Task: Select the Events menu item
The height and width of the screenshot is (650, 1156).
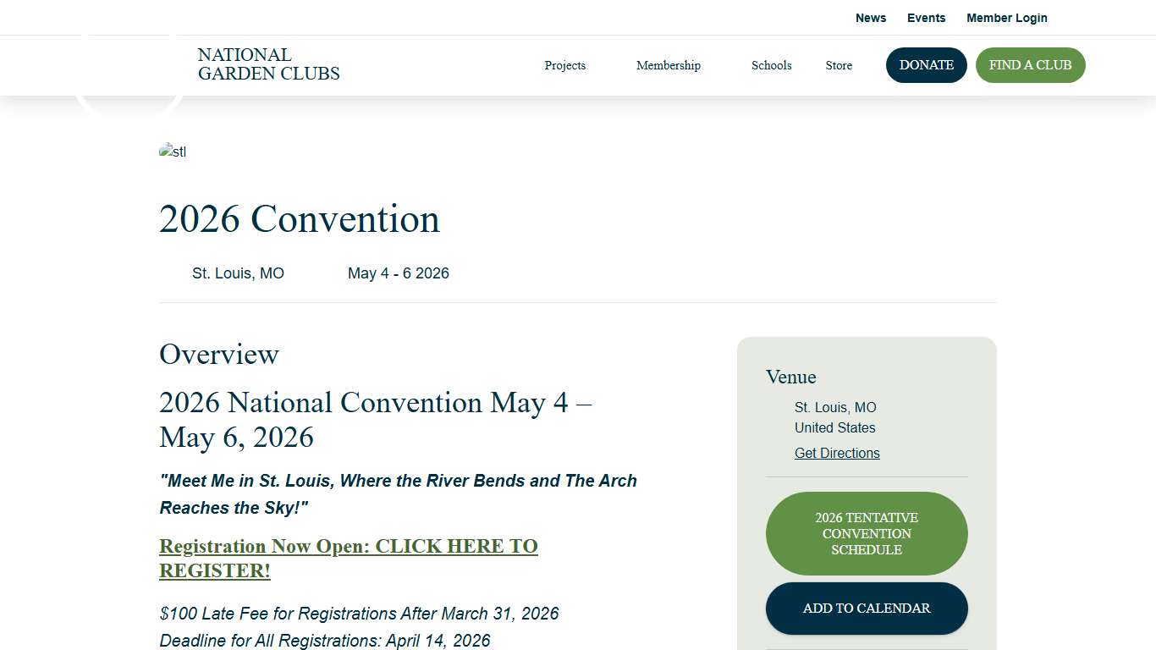Action: coord(926,18)
